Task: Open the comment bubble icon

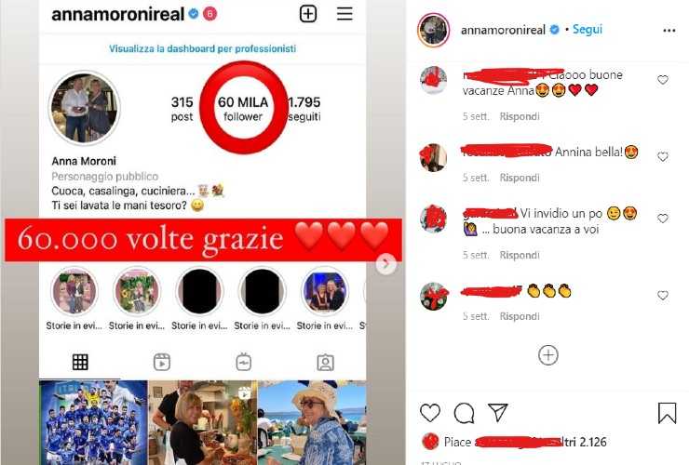Action: point(464,413)
